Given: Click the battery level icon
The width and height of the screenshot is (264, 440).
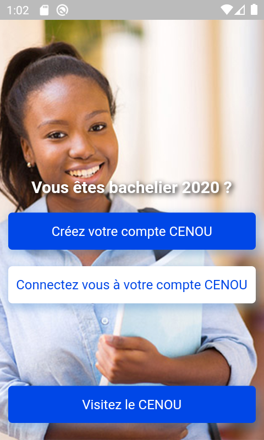Looking at the screenshot, I should 254,9.
